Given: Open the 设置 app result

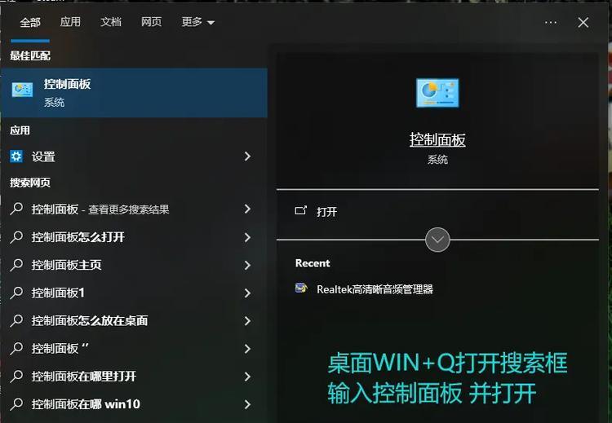Looking at the screenshot, I should point(134,156).
